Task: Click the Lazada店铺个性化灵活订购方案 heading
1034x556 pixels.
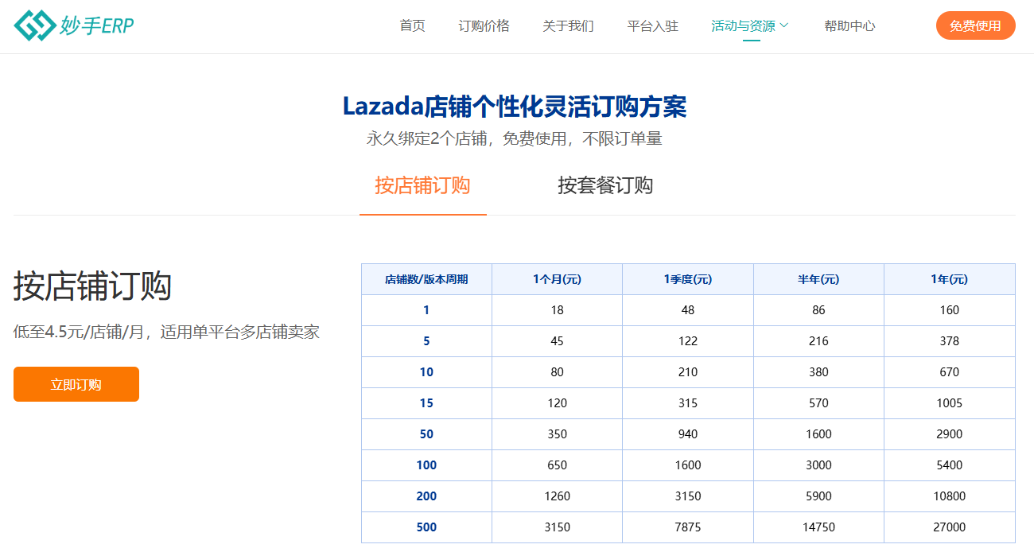Action: tap(515, 106)
